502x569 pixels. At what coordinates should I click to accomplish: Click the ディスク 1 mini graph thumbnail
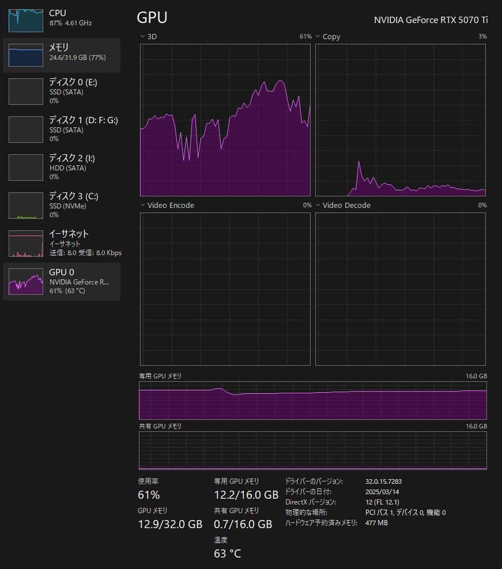(x=26, y=130)
